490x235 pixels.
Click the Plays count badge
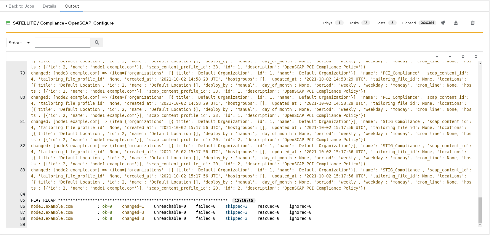339,23
